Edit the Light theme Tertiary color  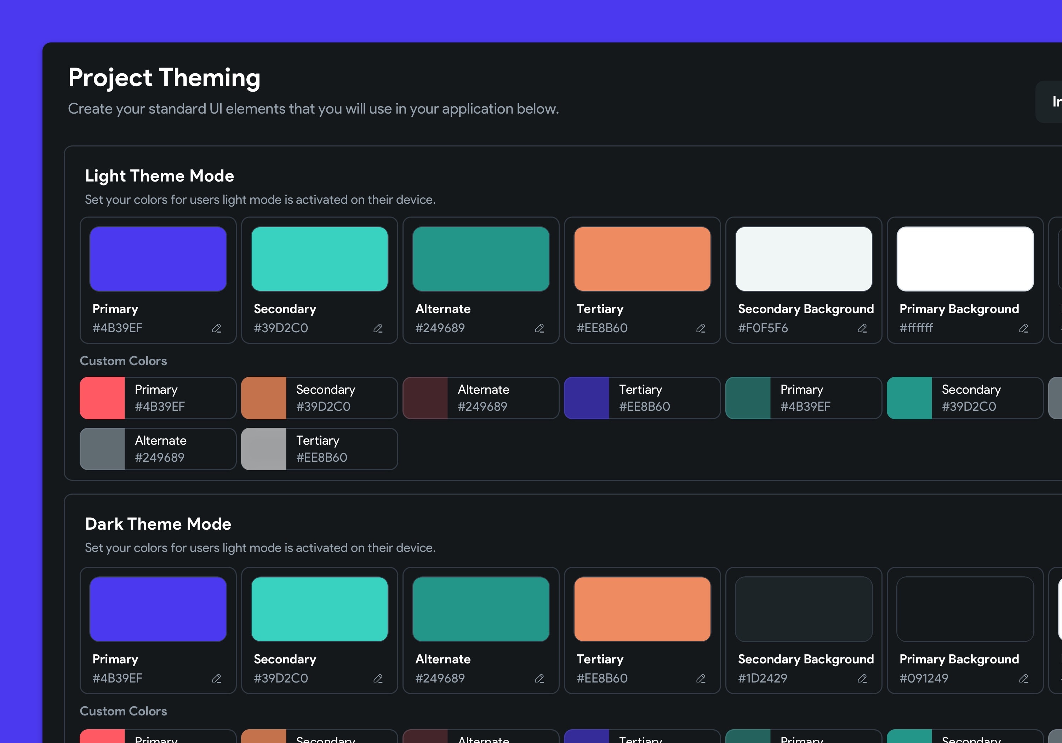tap(701, 328)
